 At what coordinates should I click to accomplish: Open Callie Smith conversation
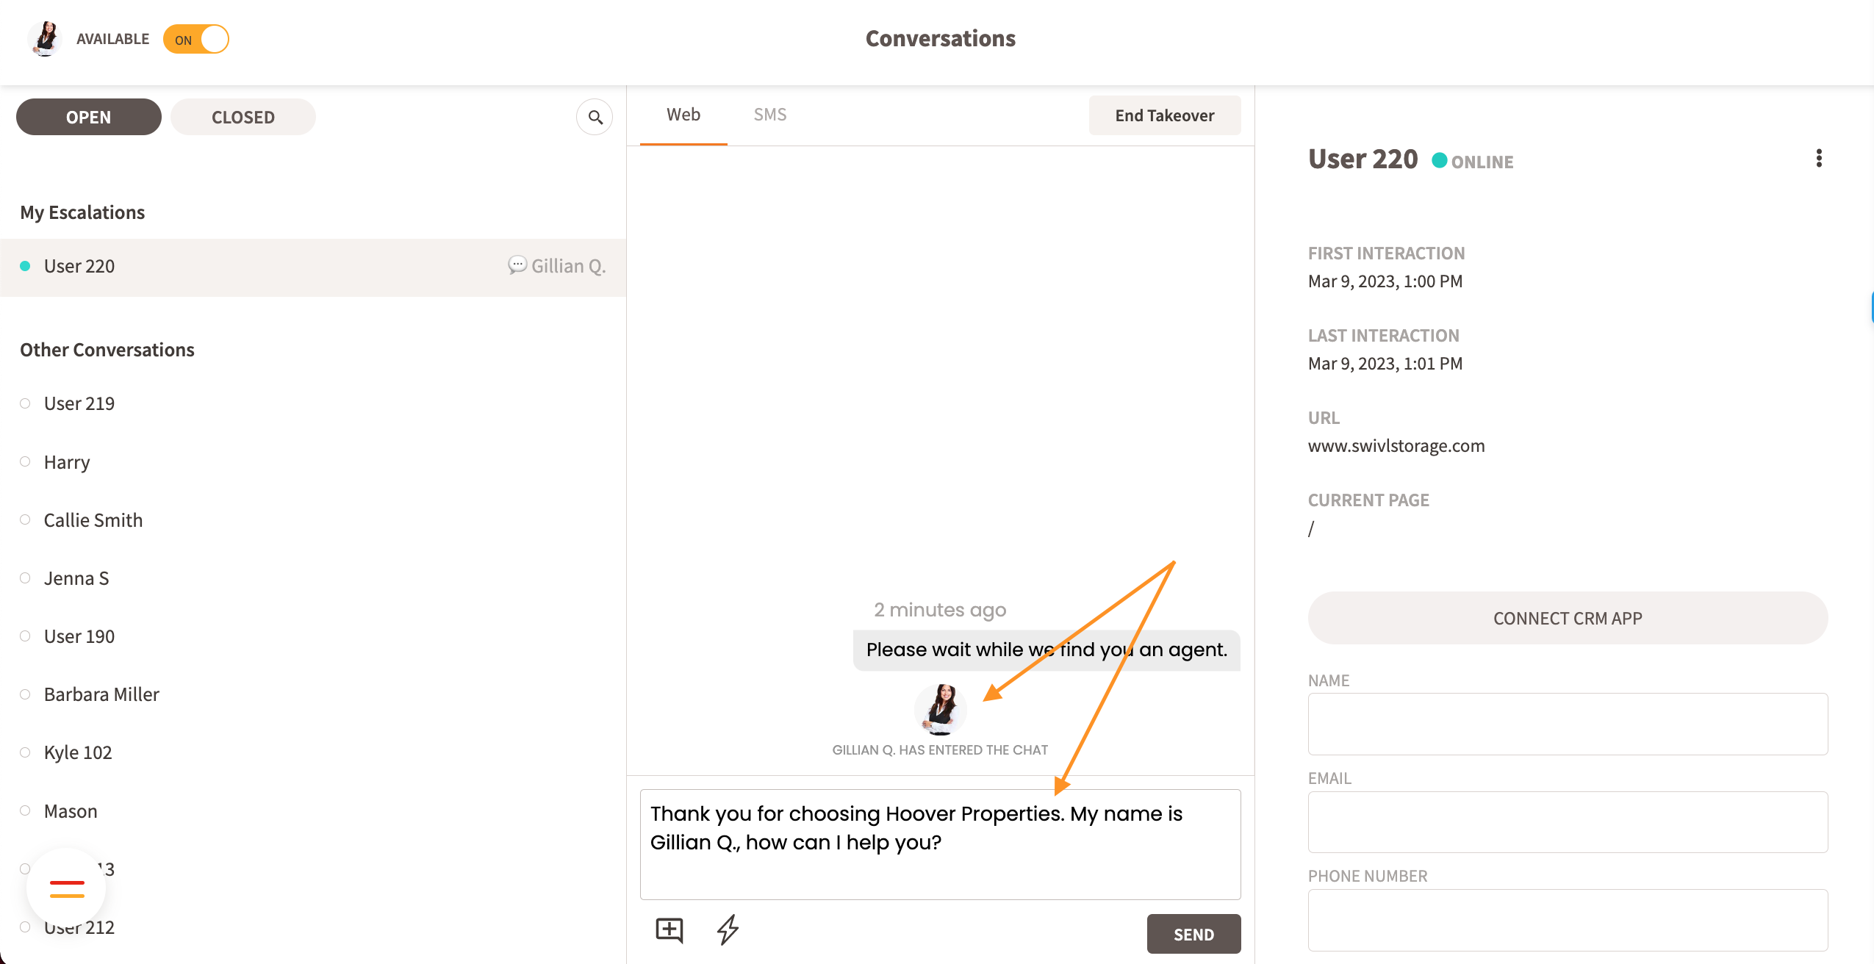pos(93,520)
